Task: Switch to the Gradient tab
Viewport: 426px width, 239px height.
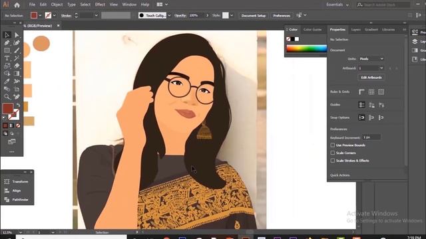Action: tap(371, 29)
